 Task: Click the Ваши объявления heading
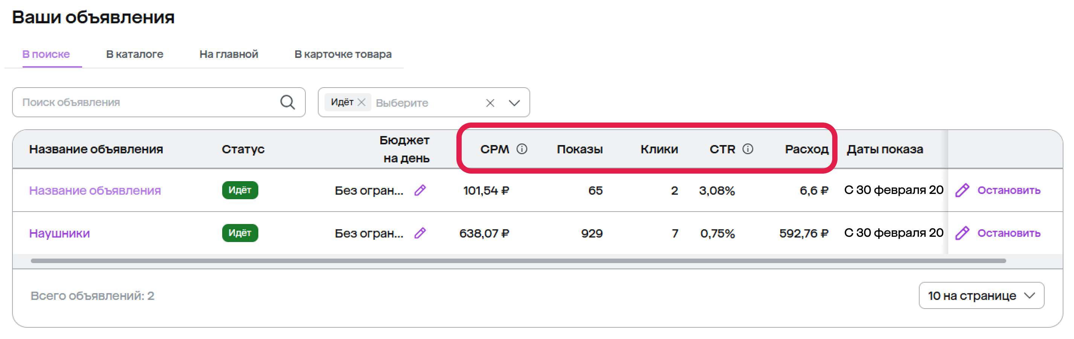(93, 17)
